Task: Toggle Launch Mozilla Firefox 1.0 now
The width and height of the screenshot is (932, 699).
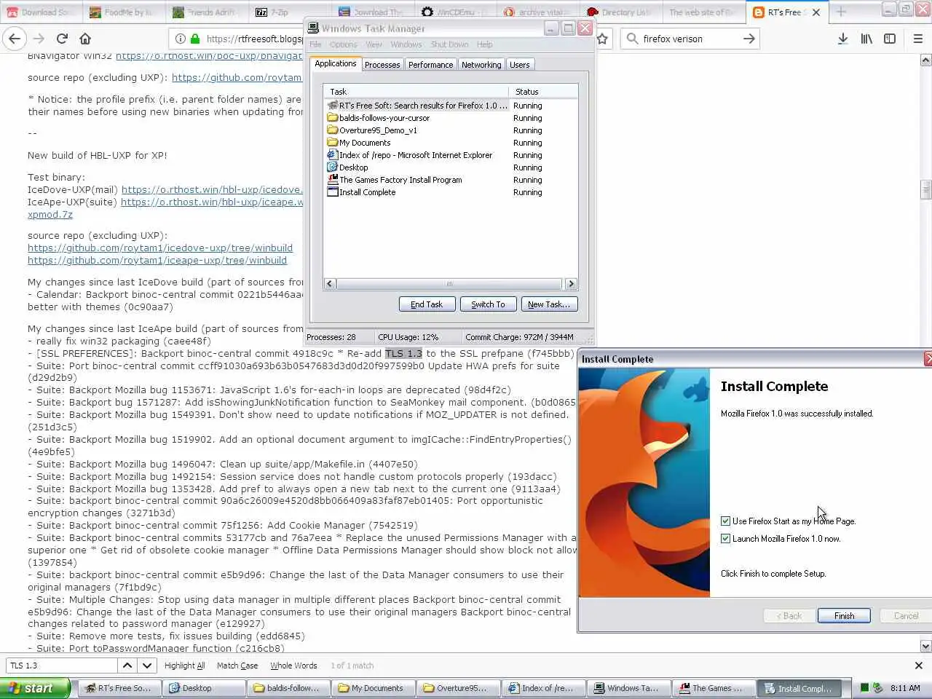Action: point(725,539)
